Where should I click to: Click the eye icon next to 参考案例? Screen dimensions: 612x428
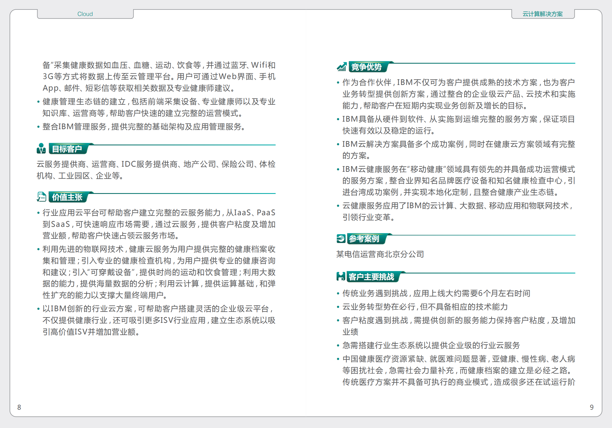click(x=341, y=238)
